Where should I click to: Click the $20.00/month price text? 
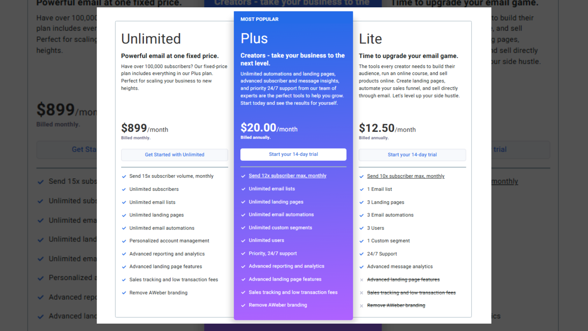coord(269,128)
